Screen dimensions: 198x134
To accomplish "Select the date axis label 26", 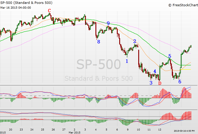I will point(53,130).
